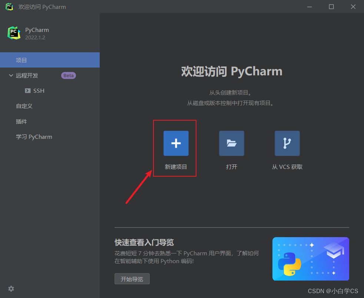This screenshot has width=364, height=298.
Task: Click the Beta badge next to 远程开发
Action: coord(69,76)
